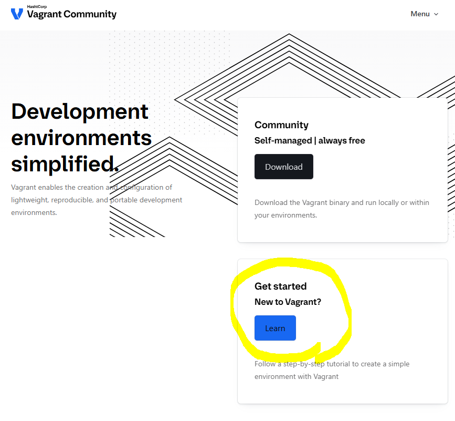Click the 'Community' card heading
The image size is (455, 421).
[x=281, y=125]
